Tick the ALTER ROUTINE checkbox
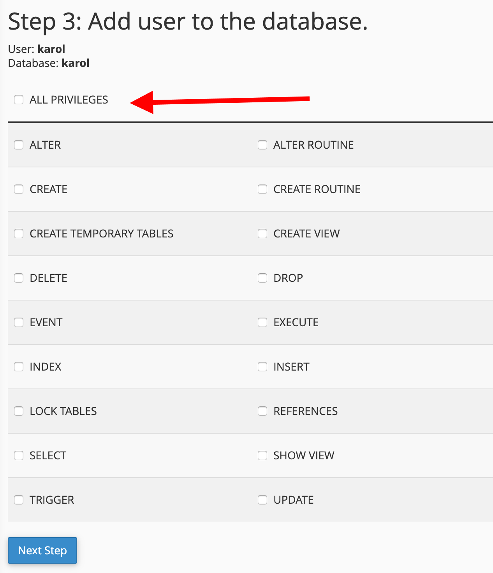 (262, 145)
